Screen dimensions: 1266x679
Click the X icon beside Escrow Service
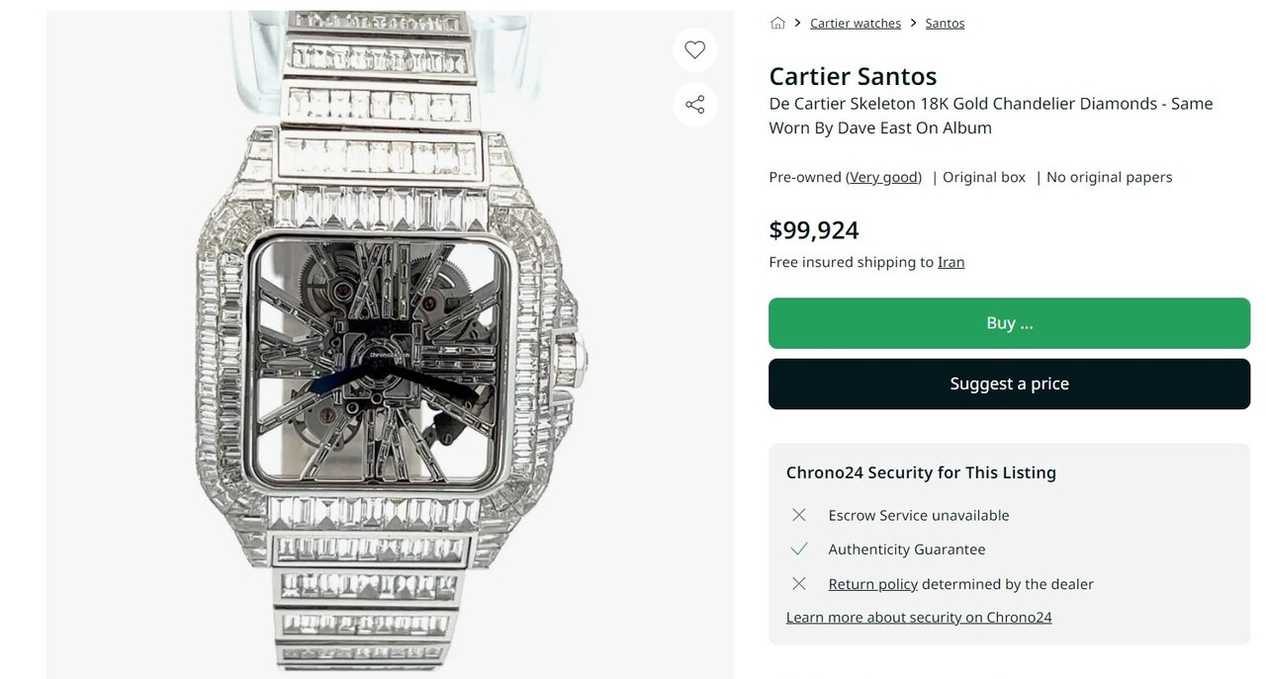point(799,515)
